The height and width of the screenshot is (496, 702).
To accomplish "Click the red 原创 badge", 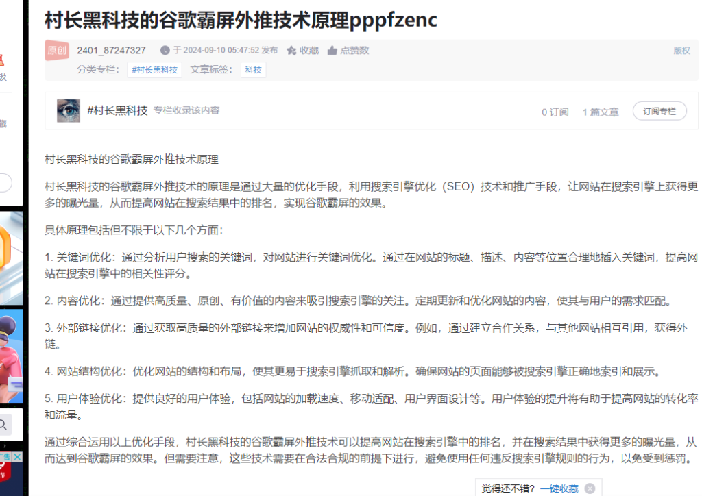I will tap(57, 51).
